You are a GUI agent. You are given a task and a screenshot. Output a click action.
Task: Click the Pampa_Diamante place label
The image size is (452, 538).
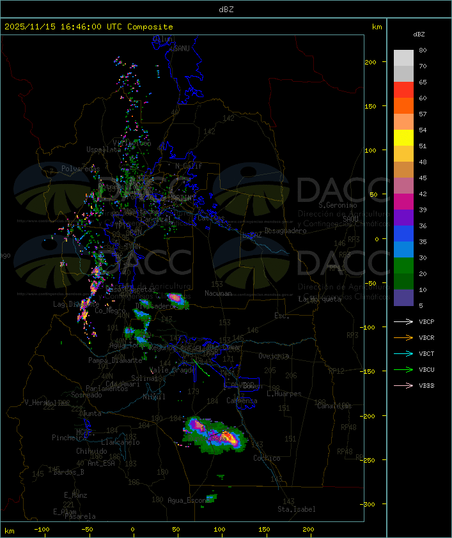point(115,360)
